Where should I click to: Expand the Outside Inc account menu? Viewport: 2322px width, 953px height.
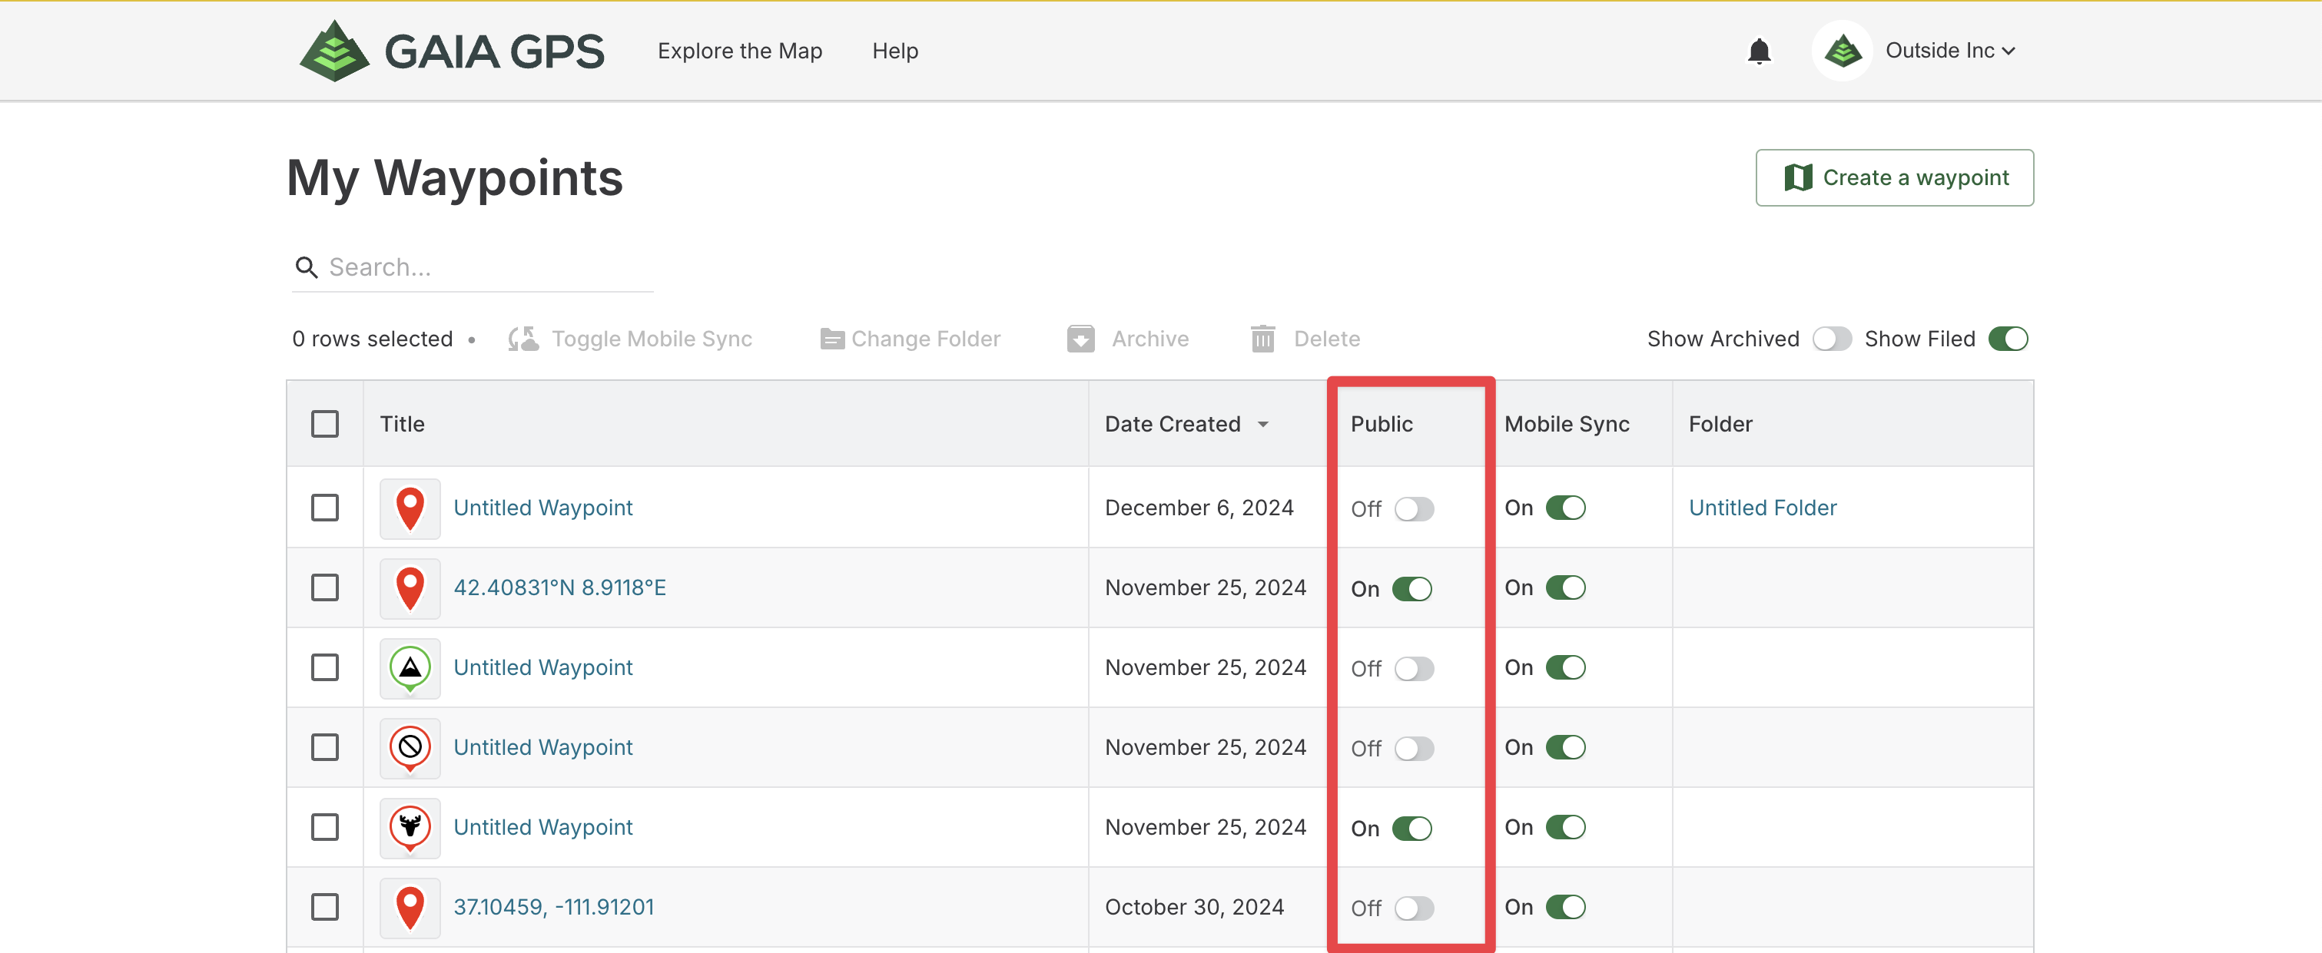pos(1947,51)
